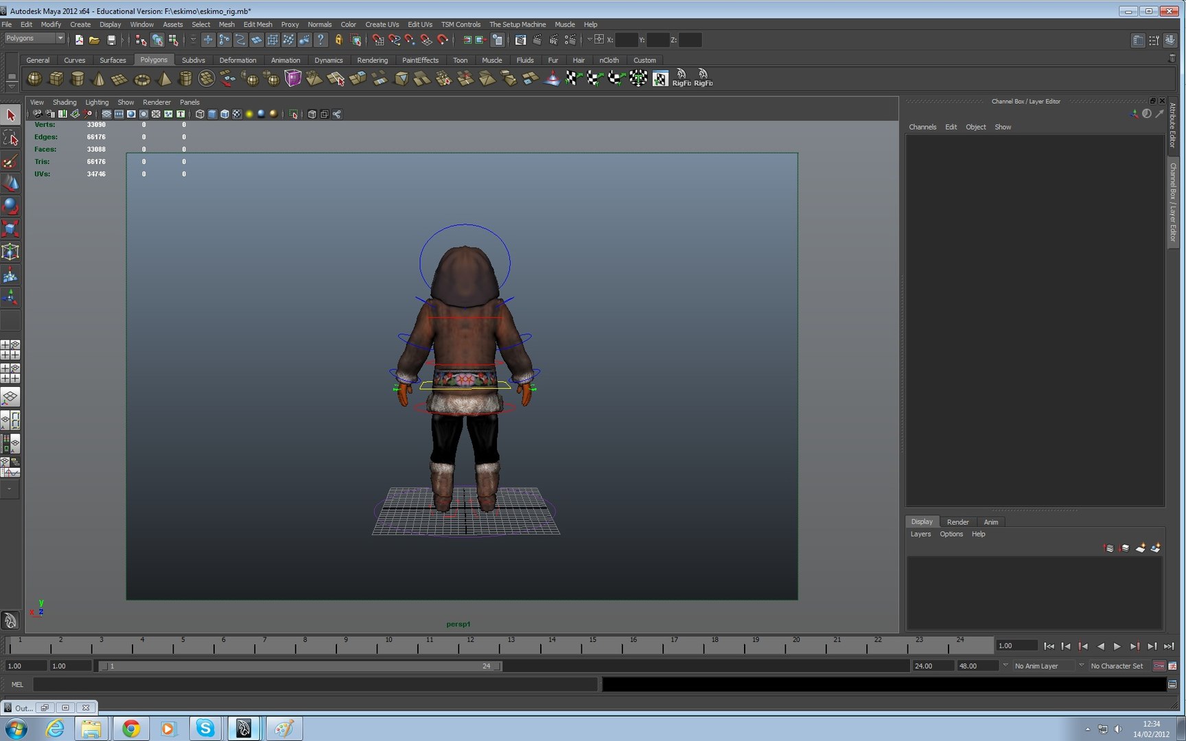Go to start of playback range
Viewport: 1186px width, 741px height.
click(x=1049, y=646)
